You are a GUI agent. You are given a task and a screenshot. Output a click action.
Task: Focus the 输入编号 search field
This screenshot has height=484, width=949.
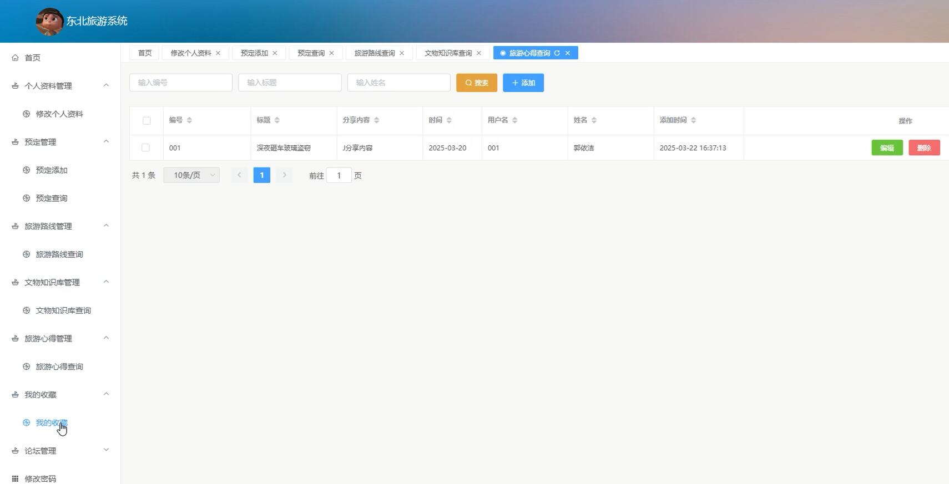tap(181, 83)
